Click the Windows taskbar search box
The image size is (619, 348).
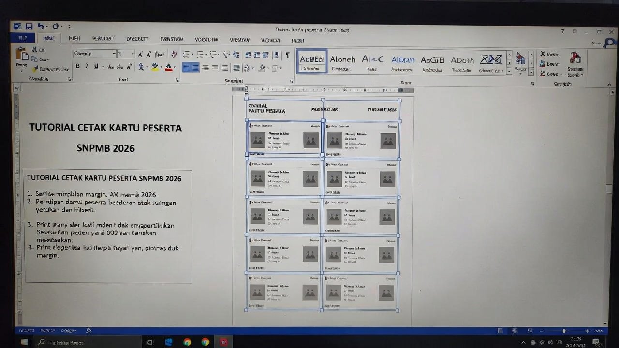88,342
